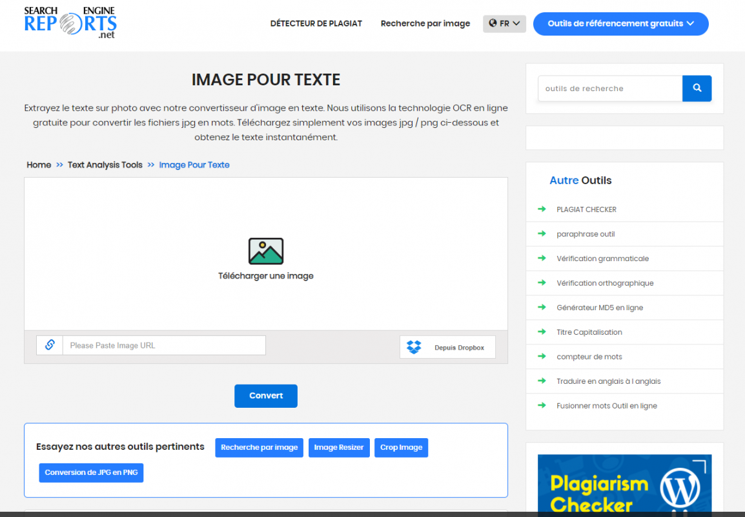This screenshot has height=517, width=745.
Task: Click the green arrow beside compteur de mots
Action: coord(542,356)
